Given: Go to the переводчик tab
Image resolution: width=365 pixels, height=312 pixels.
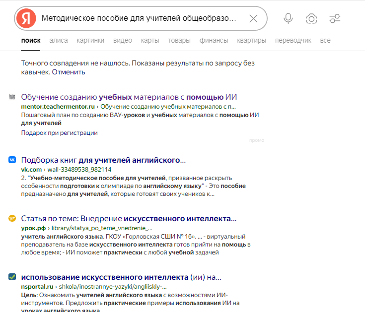Looking at the screenshot, I should coord(293,40).
